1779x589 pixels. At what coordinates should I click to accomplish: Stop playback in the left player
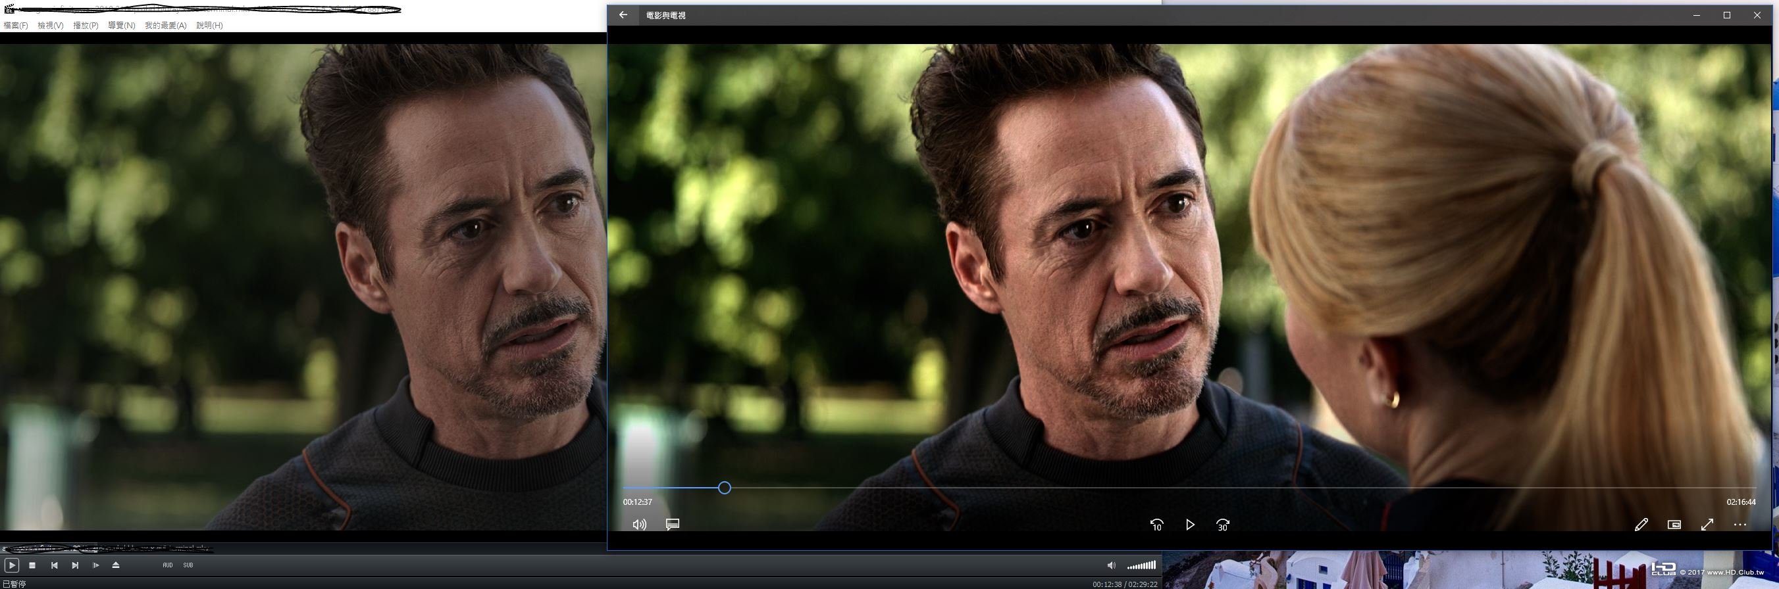point(32,565)
